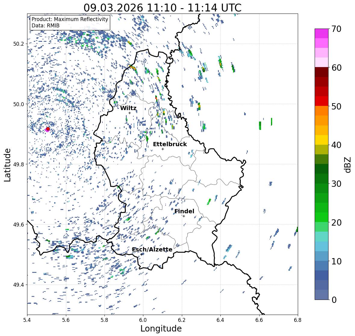Viewport: 355px width, 336px height.
Task: Click the 60 tick on colorbar
Action: click(336, 68)
